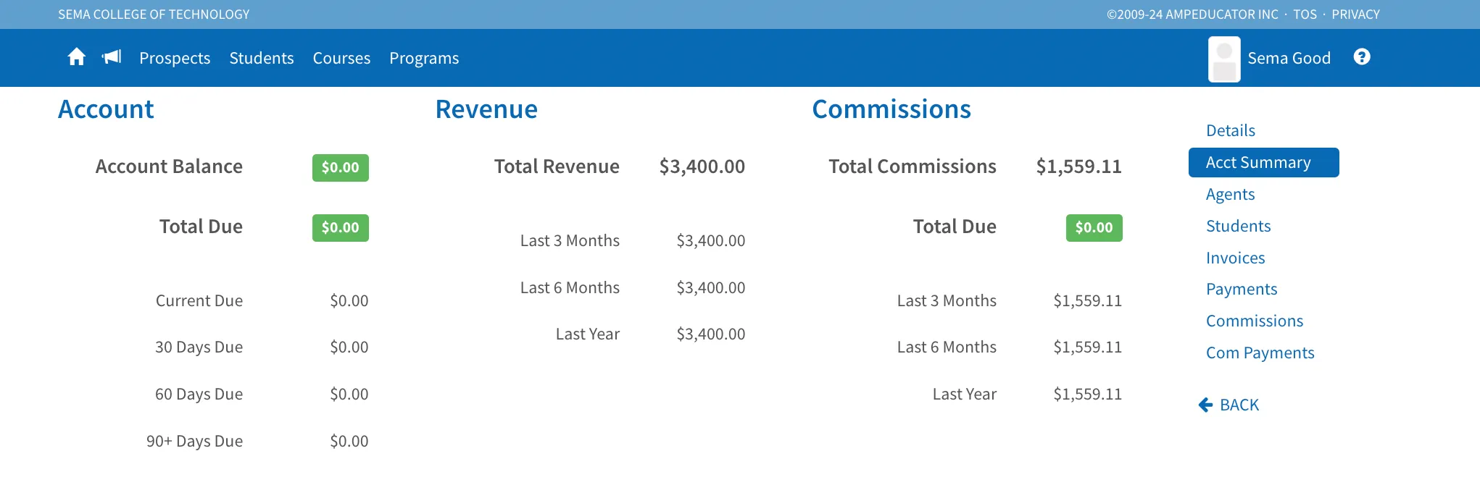The image size is (1480, 485).
Task: Open the Agents sidebar link
Action: pos(1230,194)
